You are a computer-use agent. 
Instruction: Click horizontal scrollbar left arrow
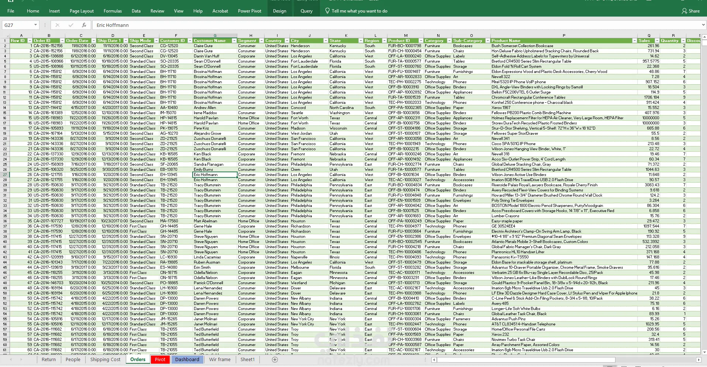click(434, 360)
